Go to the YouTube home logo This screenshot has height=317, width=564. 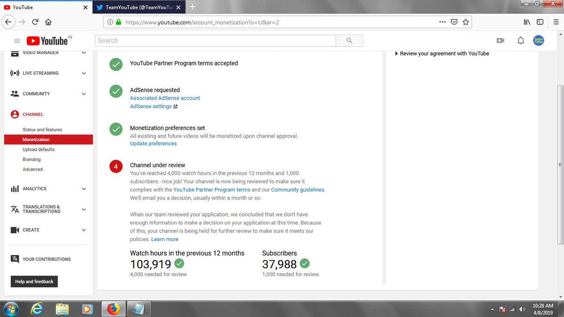click(47, 41)
